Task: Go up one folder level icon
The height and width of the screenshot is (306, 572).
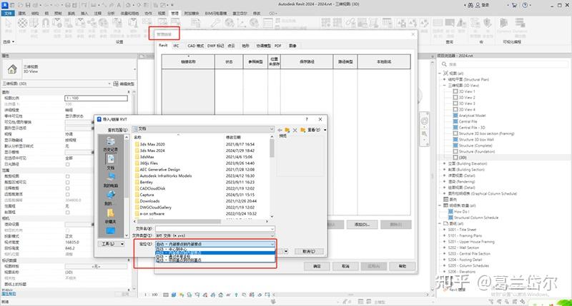Action: 287,130
